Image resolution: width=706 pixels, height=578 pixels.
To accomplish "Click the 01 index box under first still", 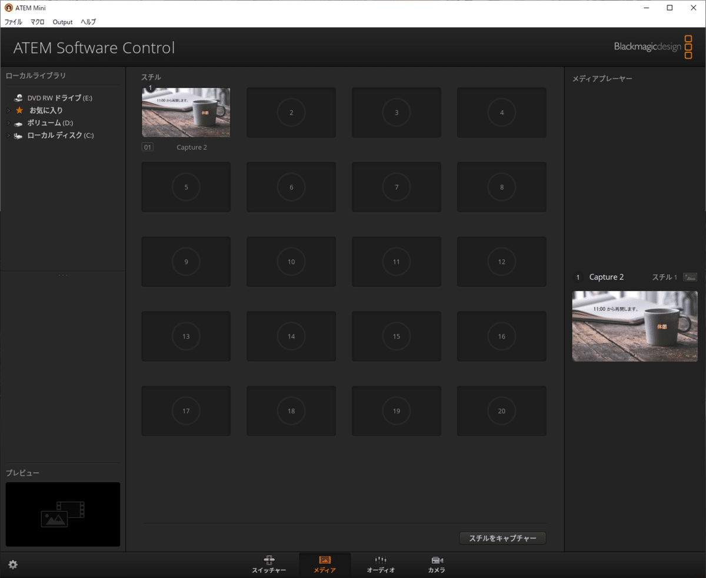I will pyautogui.click(x=148, y=147).
